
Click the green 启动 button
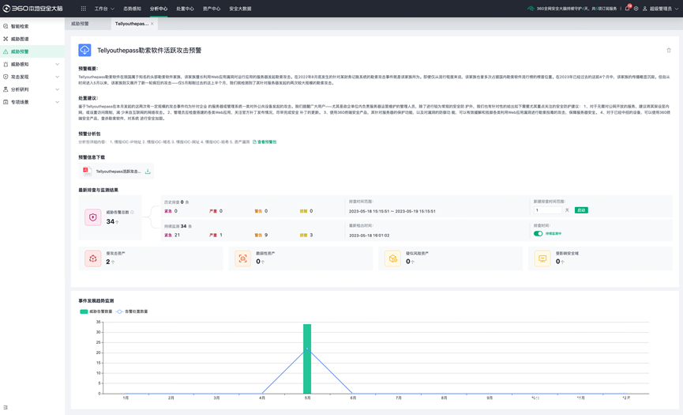581,210
